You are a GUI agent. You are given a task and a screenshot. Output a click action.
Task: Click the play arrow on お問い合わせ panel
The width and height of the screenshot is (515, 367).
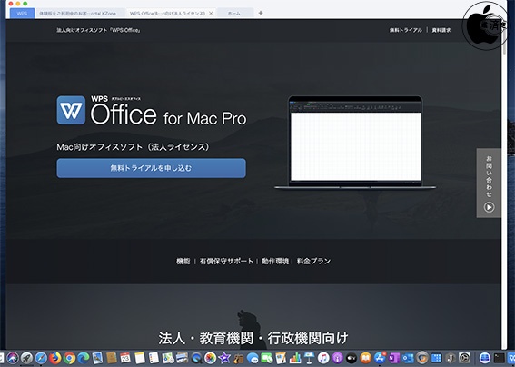489,207
